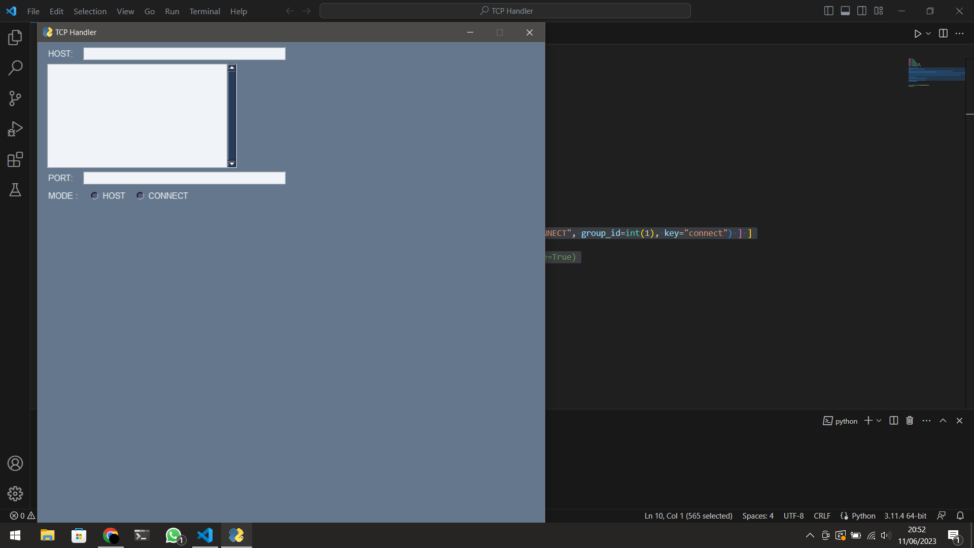Screen dimensions: 974x548
Task: Open the Source Control icon
Action: pos(15,98)
